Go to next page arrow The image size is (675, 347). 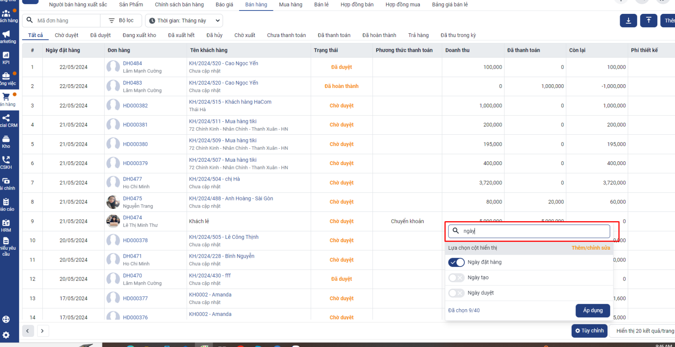(x=42, y=331)
